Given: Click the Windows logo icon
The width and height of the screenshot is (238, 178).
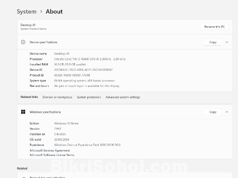Looking at the screenshot, I should [23, 112].
